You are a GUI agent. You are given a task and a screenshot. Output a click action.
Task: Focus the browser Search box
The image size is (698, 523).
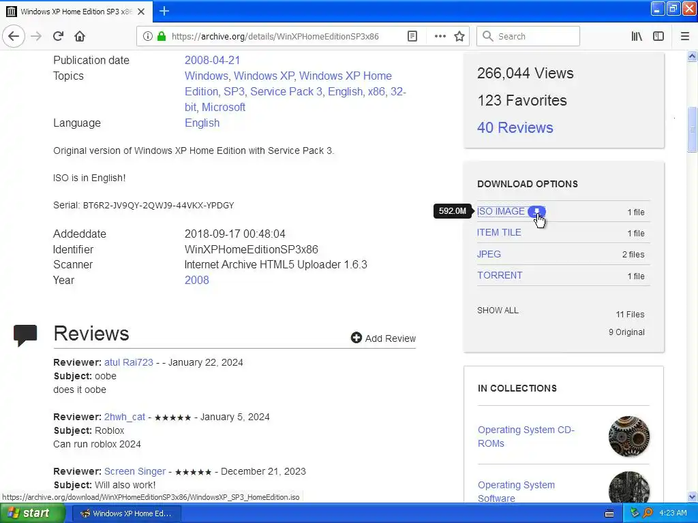point(528,37)
